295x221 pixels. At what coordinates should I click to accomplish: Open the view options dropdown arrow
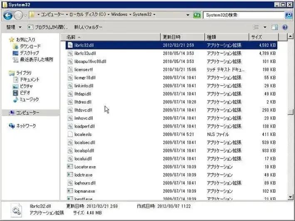[x=265, y=27]
